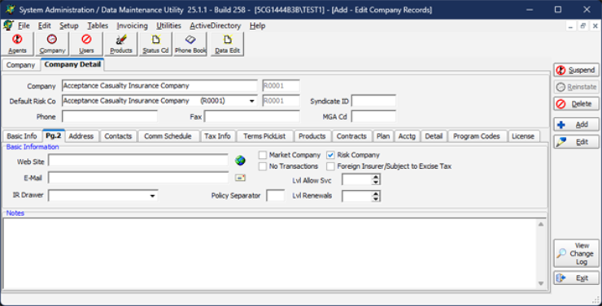Switch to the Comm Schedule tab
Viewport: 602px width, 306px height.
[168, 136]
